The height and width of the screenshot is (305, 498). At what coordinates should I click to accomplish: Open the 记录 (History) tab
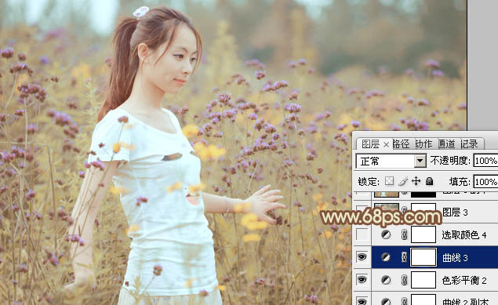[x=470, y=144]
